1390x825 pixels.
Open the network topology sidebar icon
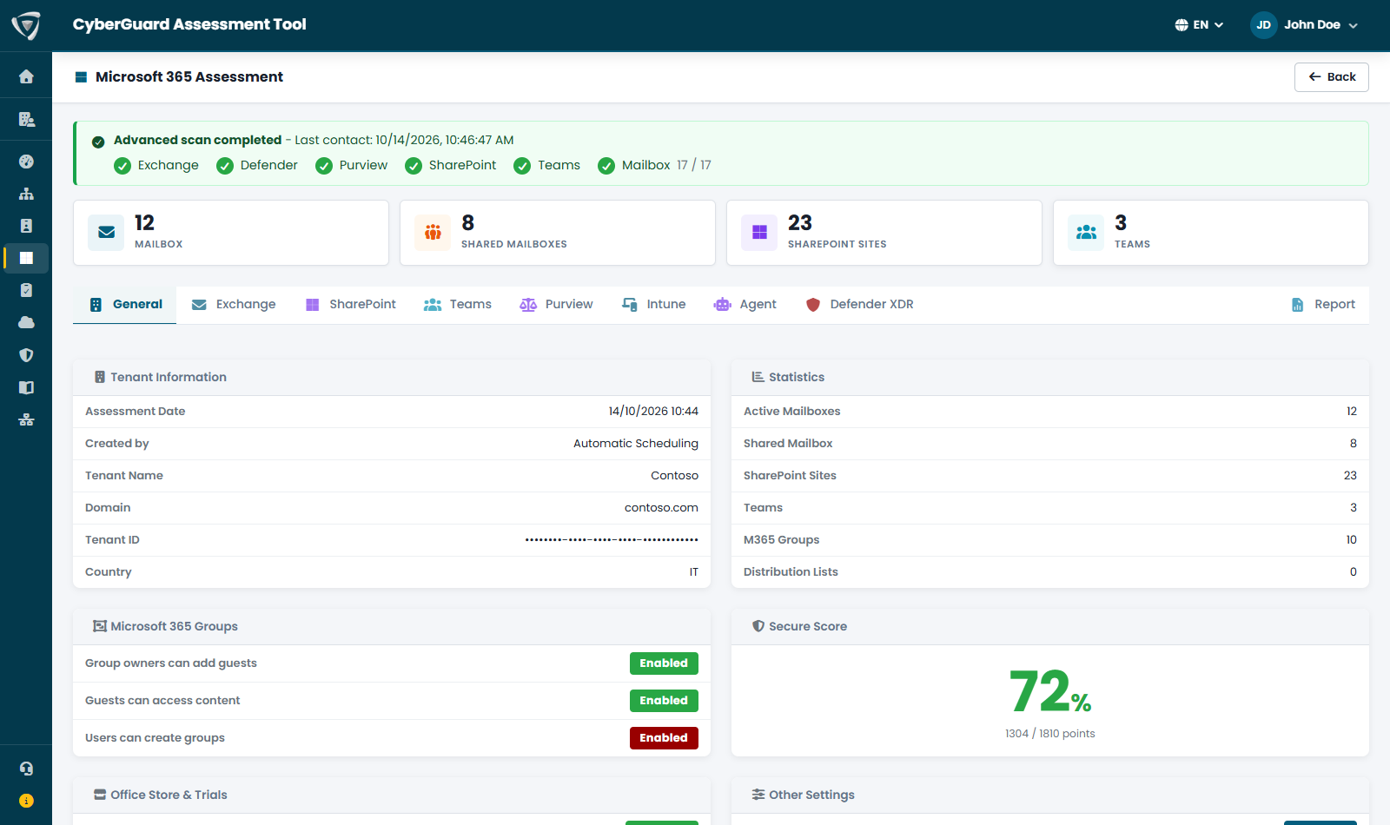coord(26,419)
